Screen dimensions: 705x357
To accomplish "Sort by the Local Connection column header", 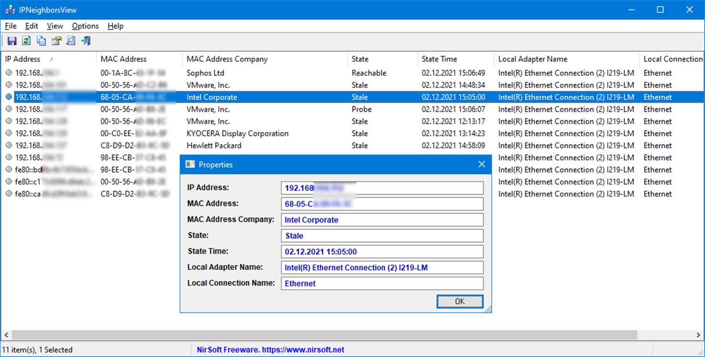I will point(672,59).
